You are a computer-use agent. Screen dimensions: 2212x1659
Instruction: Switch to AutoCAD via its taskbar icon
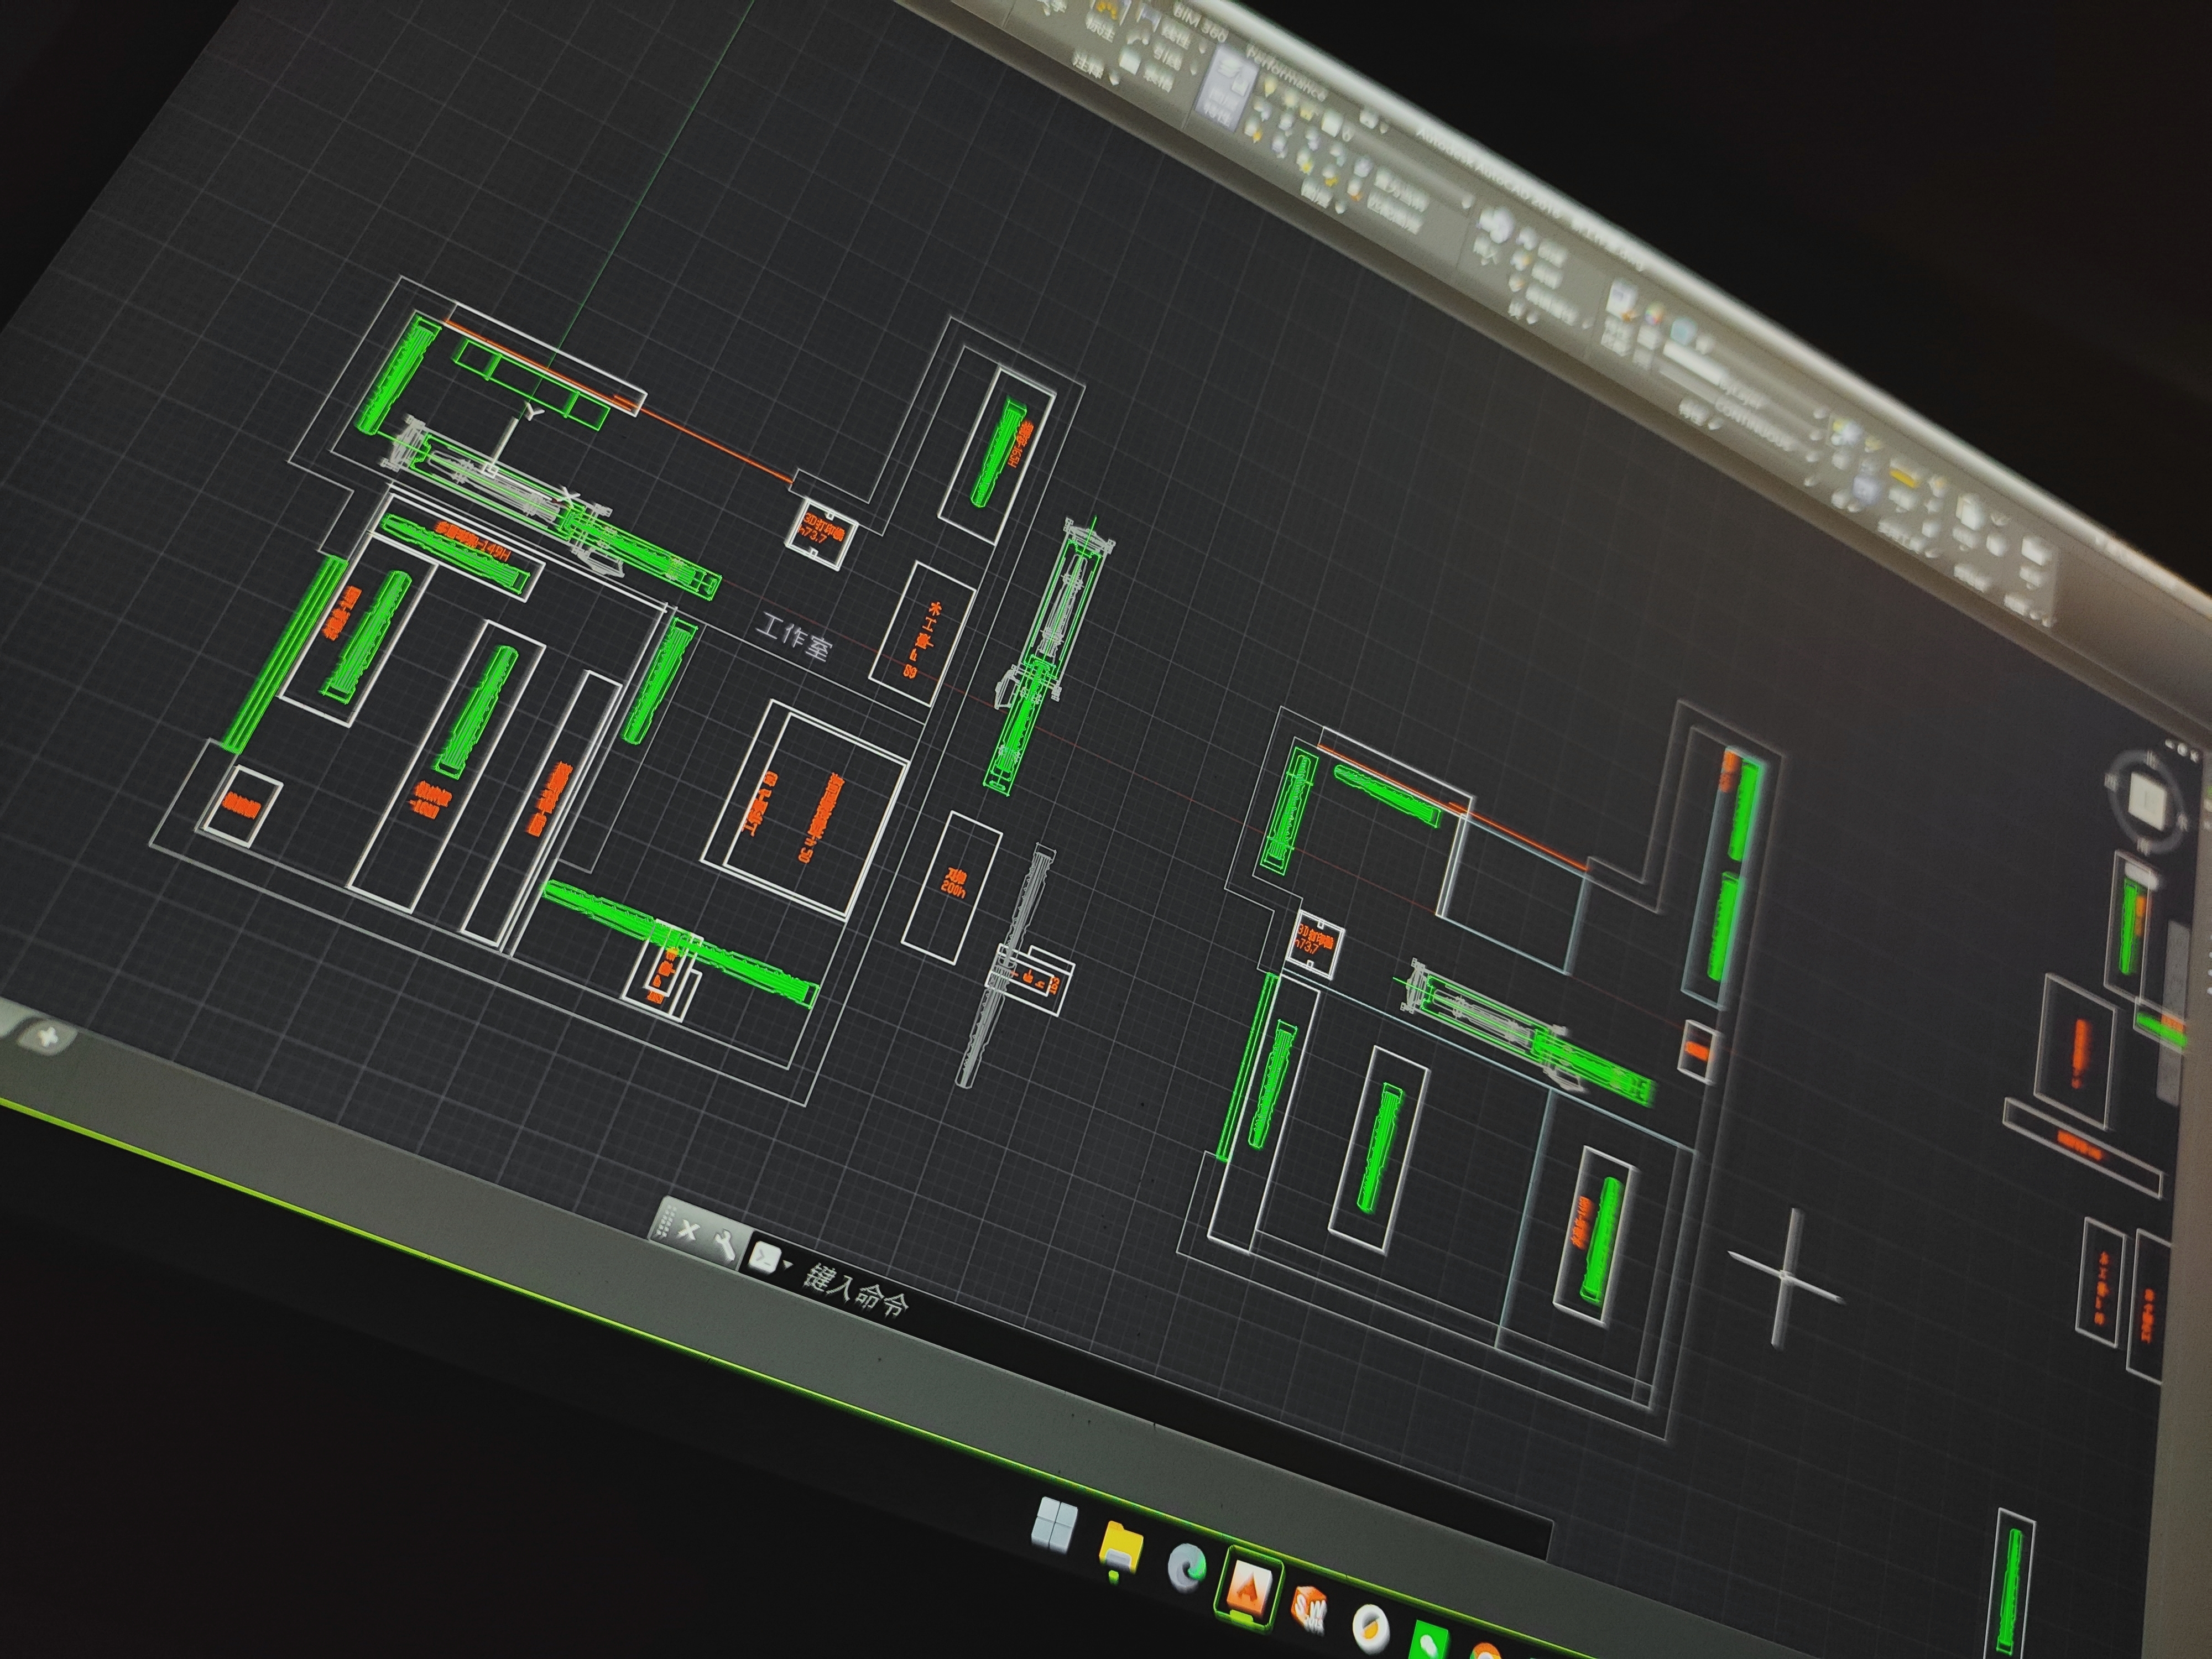[x=1249, y=1587]
